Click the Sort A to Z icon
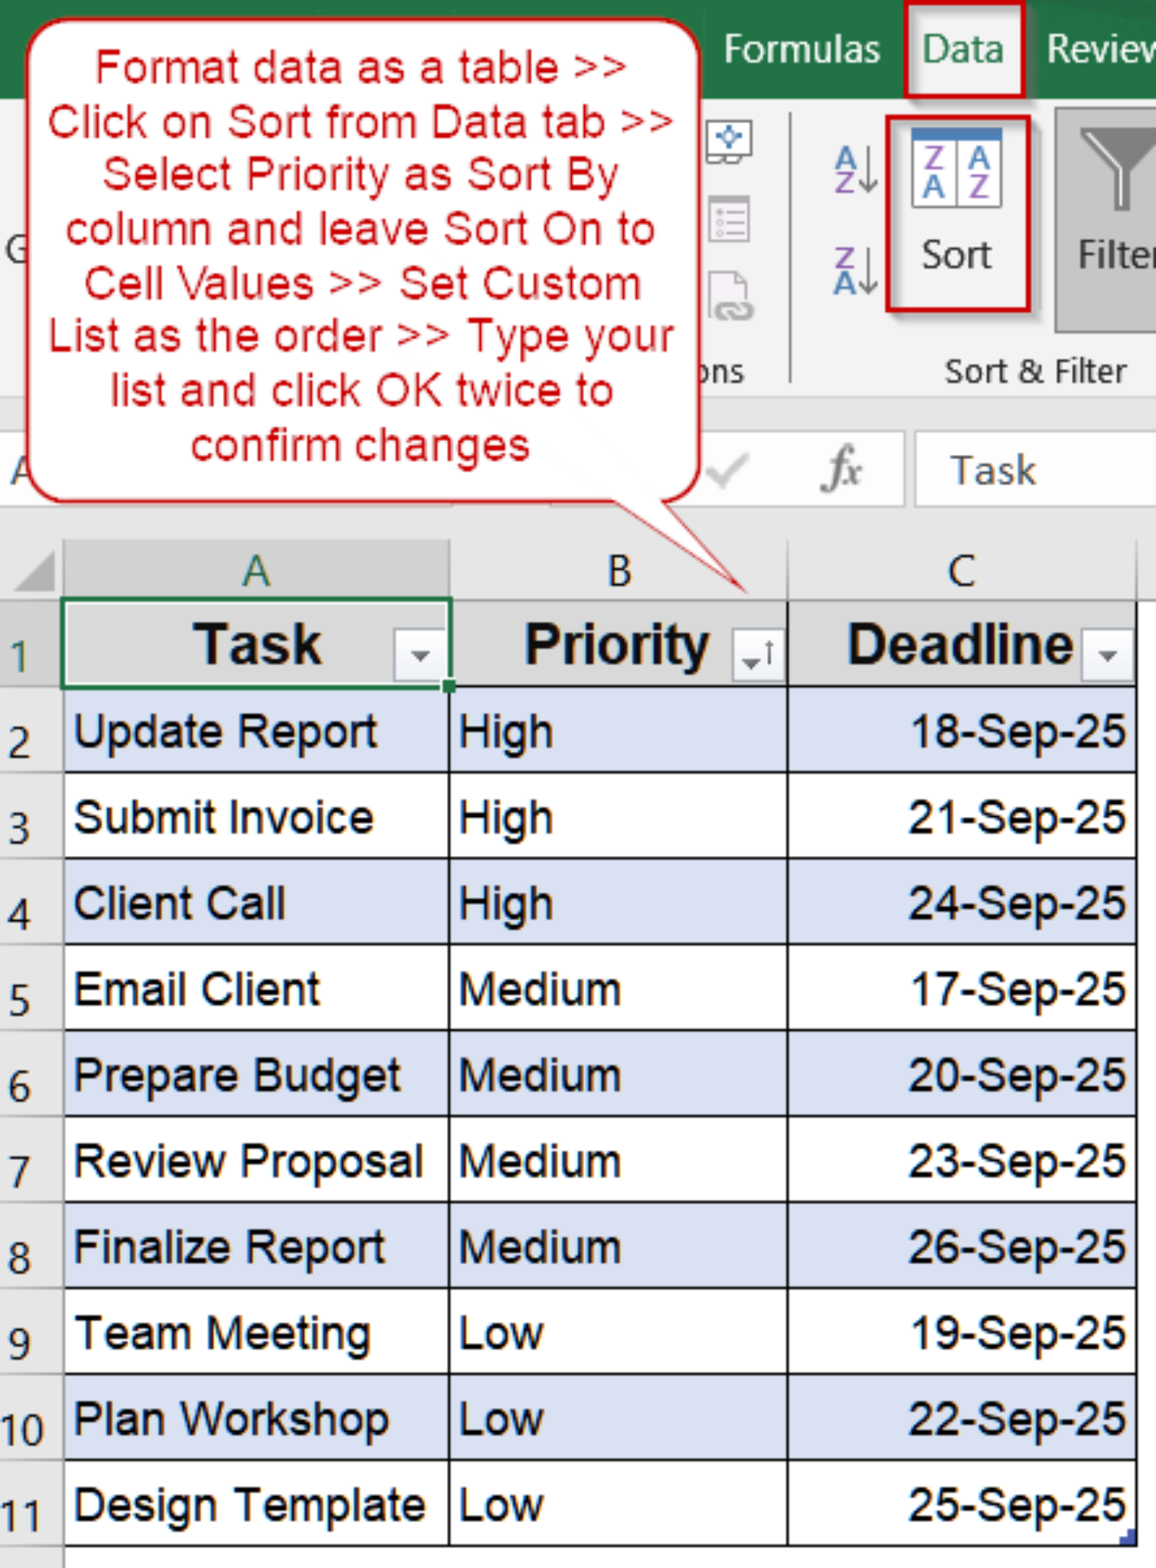 (x=854, y=170)
